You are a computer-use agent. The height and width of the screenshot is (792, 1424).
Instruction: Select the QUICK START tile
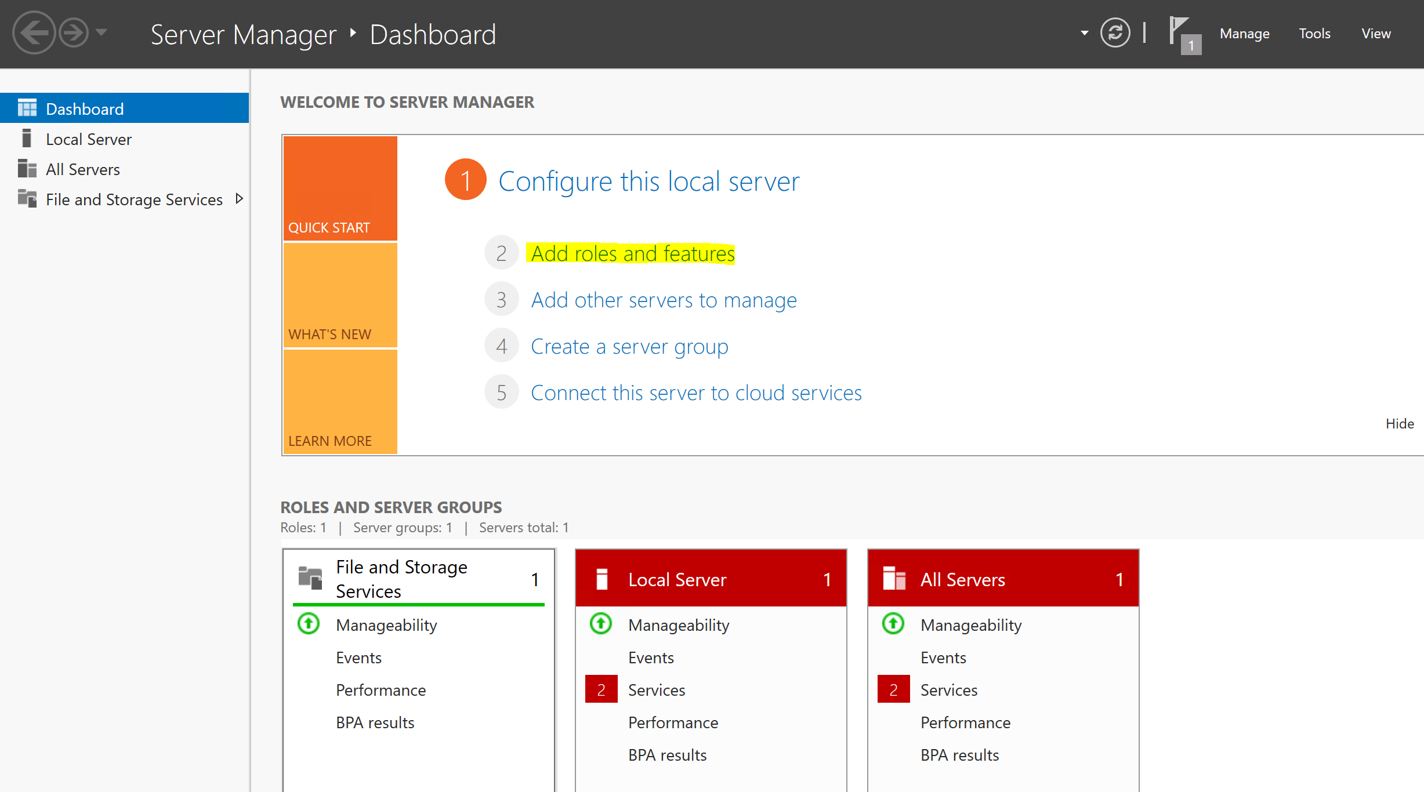(340, 188)
